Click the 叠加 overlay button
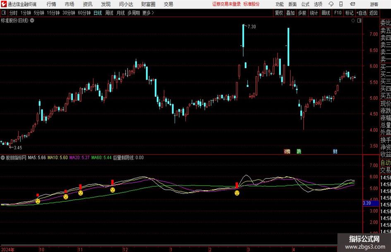Screen dimensions: 391x252 click(290, 13)
